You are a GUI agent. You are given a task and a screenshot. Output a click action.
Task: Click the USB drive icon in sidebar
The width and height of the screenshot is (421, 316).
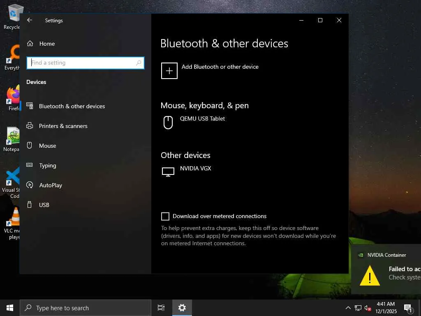[30, 205]
